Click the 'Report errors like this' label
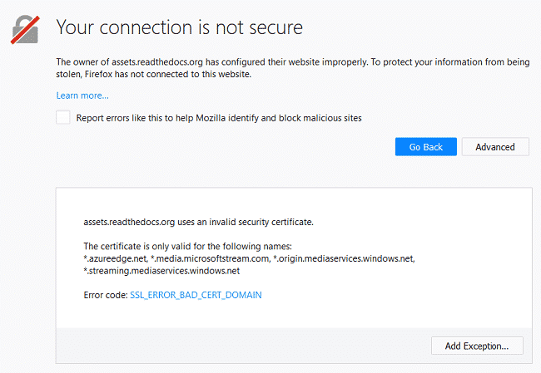The width and height of the screenshot is (541, 373). 219,118
